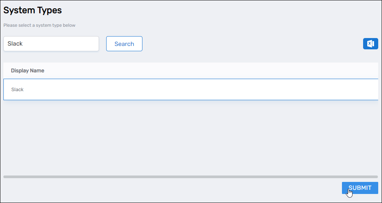Submit the selected system type
The width and height of the screenshot is (382, 203).
point(360,188)
